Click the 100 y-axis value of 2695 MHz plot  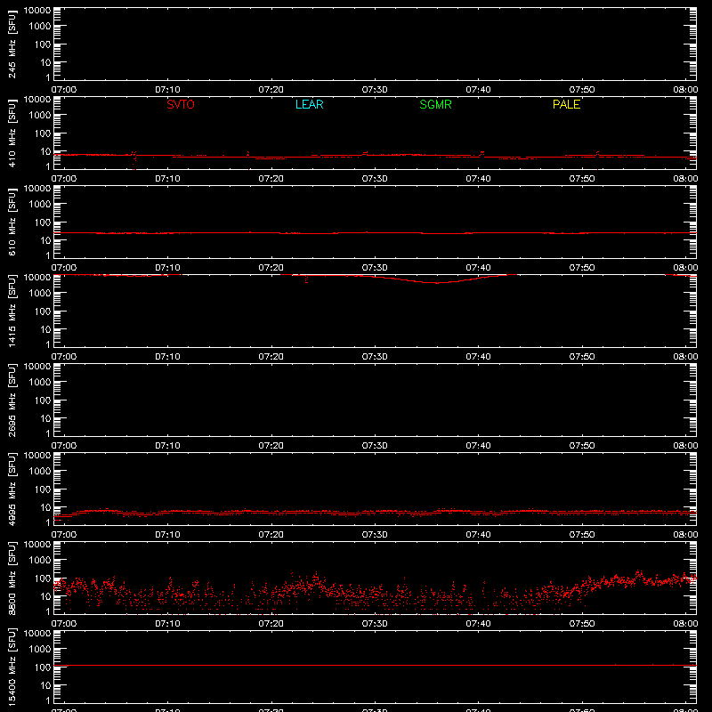click(x=43, y=400)
